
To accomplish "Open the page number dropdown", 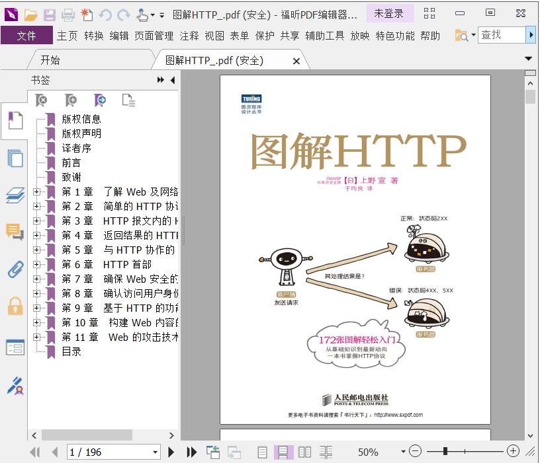I will pyautogui.click(x=156, y=452).
